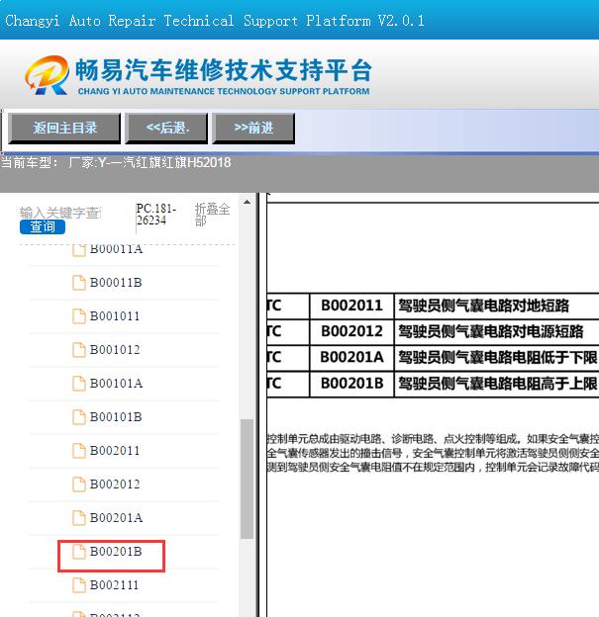The height and width of the screenshot is (617, 599).
Task: Click the document icon beside B00101B
Action: point(79,416)
